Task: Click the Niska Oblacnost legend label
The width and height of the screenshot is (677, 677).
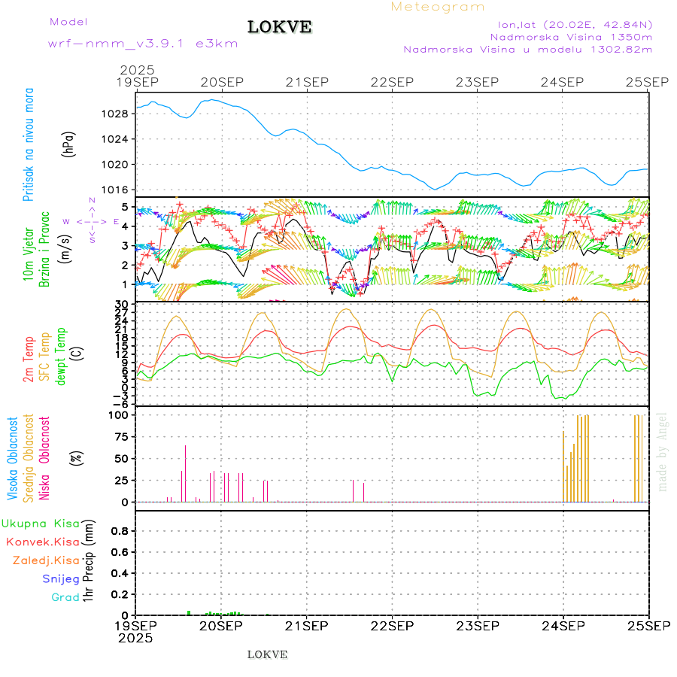Action: pyautogui.click(x=45, y=460)
